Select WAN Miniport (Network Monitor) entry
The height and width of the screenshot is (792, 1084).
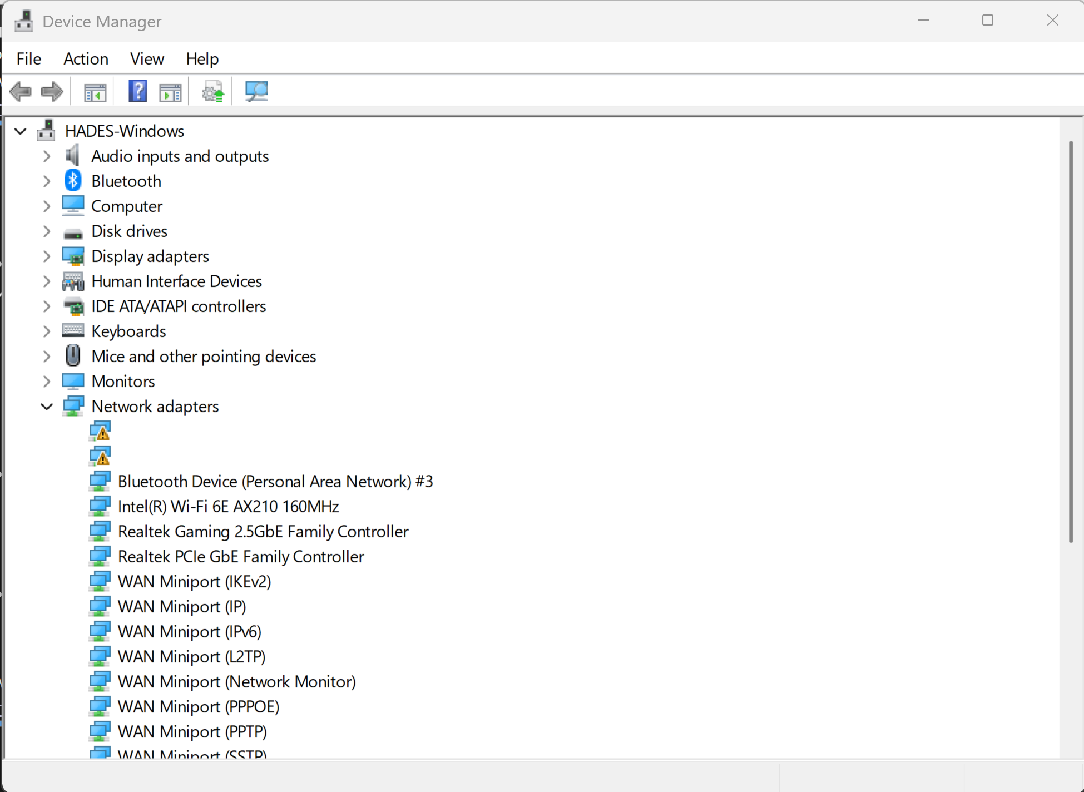(236, 682)
